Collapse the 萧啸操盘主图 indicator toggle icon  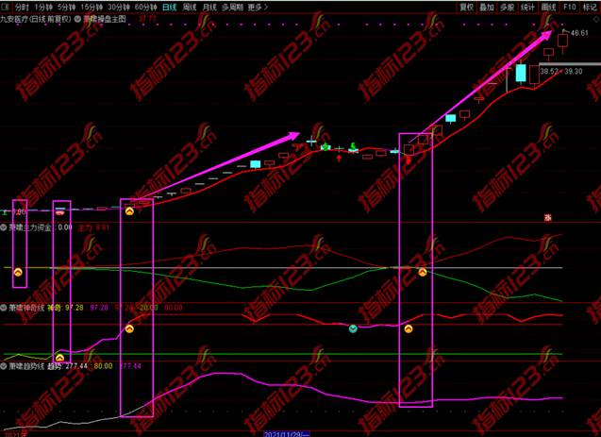(x=75, y=18)
